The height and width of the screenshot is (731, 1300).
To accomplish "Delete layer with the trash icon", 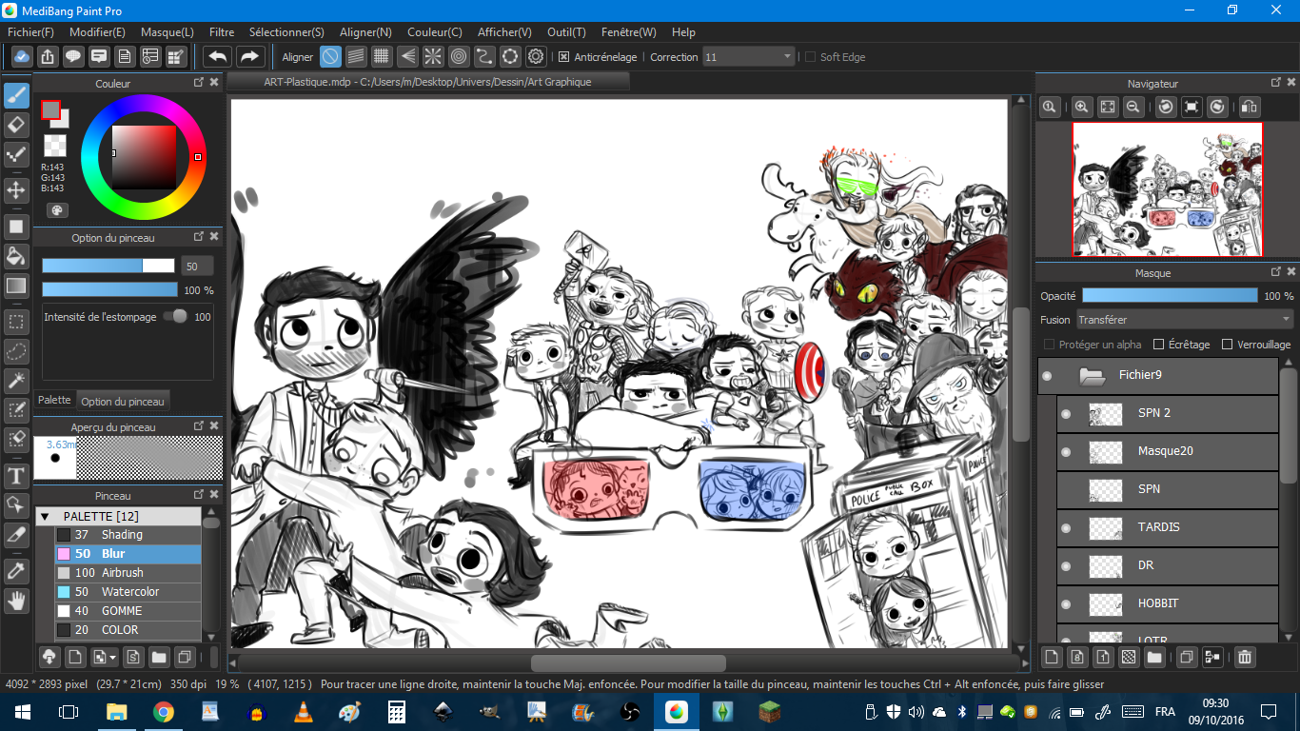I will pos(1244,657).
